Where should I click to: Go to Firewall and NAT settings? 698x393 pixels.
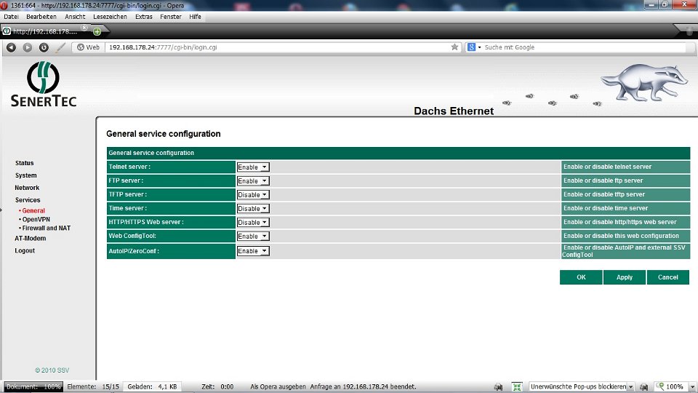tap(46, 228)
